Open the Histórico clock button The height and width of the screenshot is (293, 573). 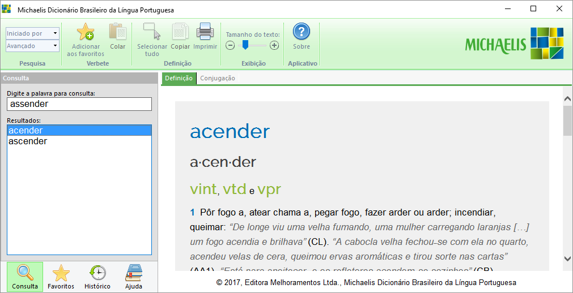[x=97, y=276]
